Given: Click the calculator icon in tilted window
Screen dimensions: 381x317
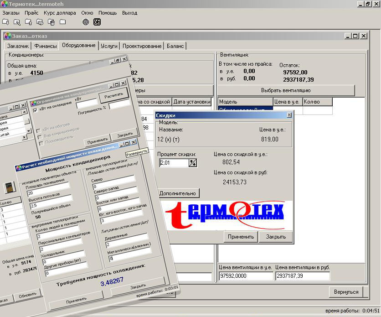Looking at the screenshot, I should click(x=10, y=187).
